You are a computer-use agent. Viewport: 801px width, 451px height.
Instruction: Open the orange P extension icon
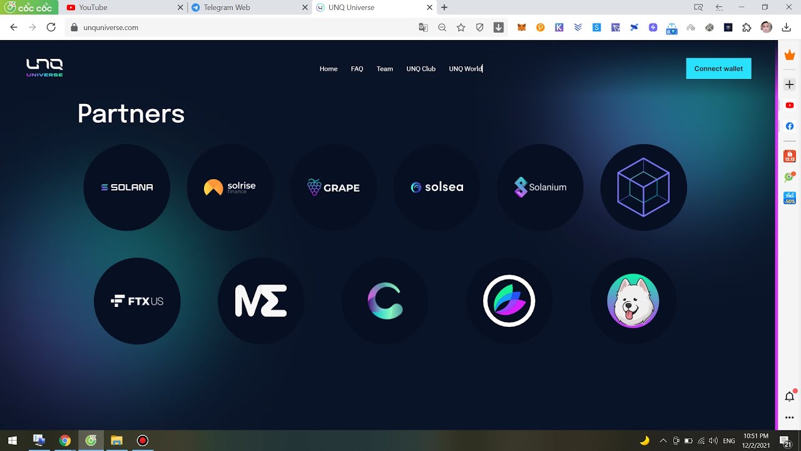tap(540, 28)
